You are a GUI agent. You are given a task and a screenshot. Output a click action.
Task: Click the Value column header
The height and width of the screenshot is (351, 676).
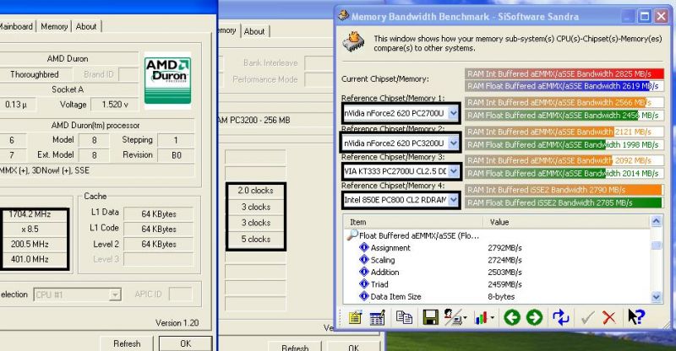pos(567,222)
